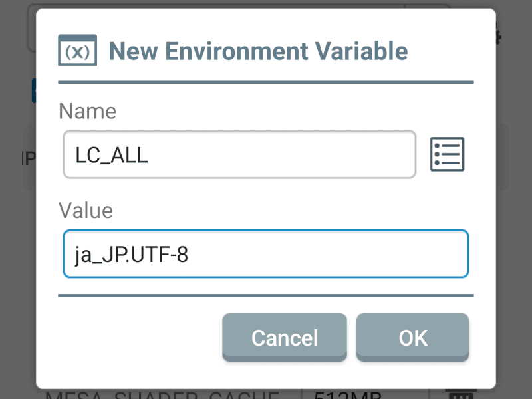Click the divider line above the buttons

tap(266, 295)
